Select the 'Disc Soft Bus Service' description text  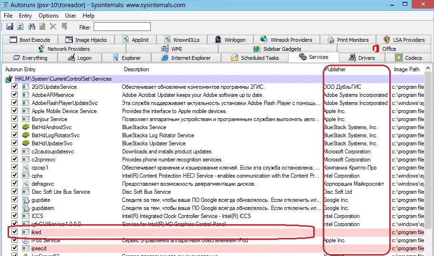tap(146, 192)
